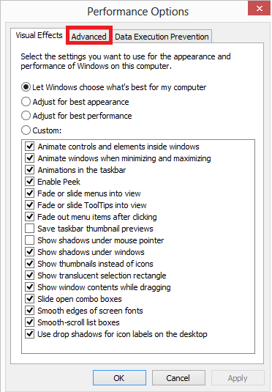
Task: Select the Visual Effects tab
Action: [x=39, y=35]
